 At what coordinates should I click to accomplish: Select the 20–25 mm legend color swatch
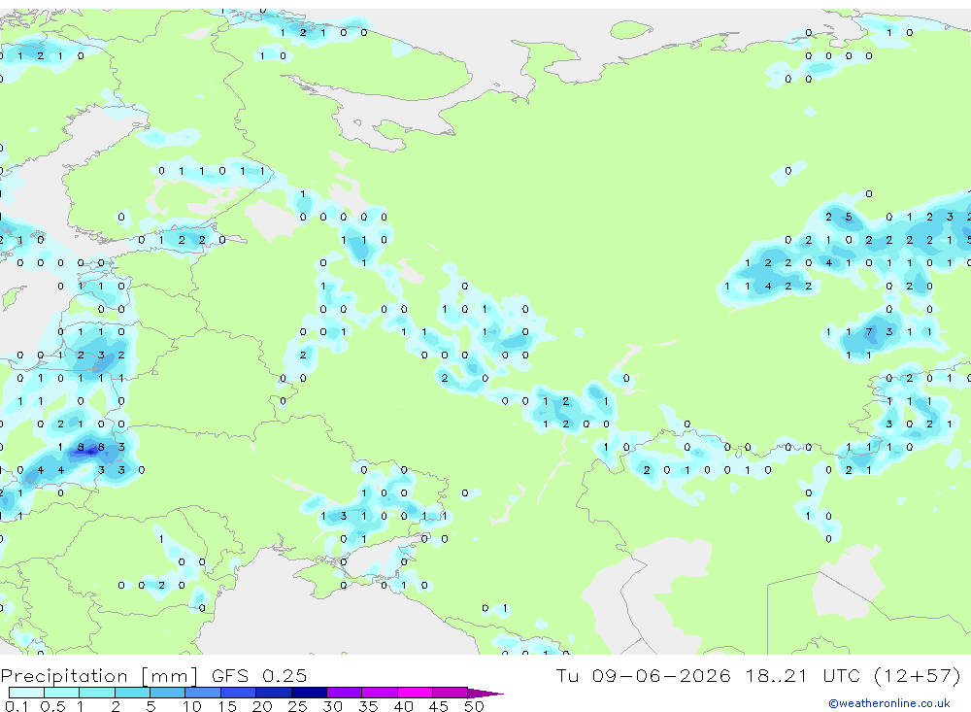pos(274,693)
